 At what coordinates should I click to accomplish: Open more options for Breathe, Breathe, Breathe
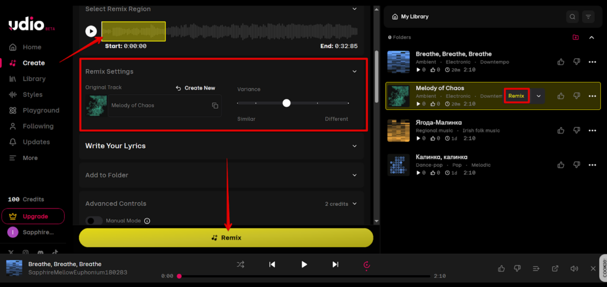tap(592, 62)
